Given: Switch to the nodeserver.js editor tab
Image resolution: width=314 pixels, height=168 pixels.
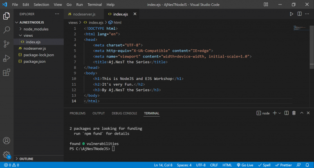Looking at the screenshot, I should click(x=84, y=14).
